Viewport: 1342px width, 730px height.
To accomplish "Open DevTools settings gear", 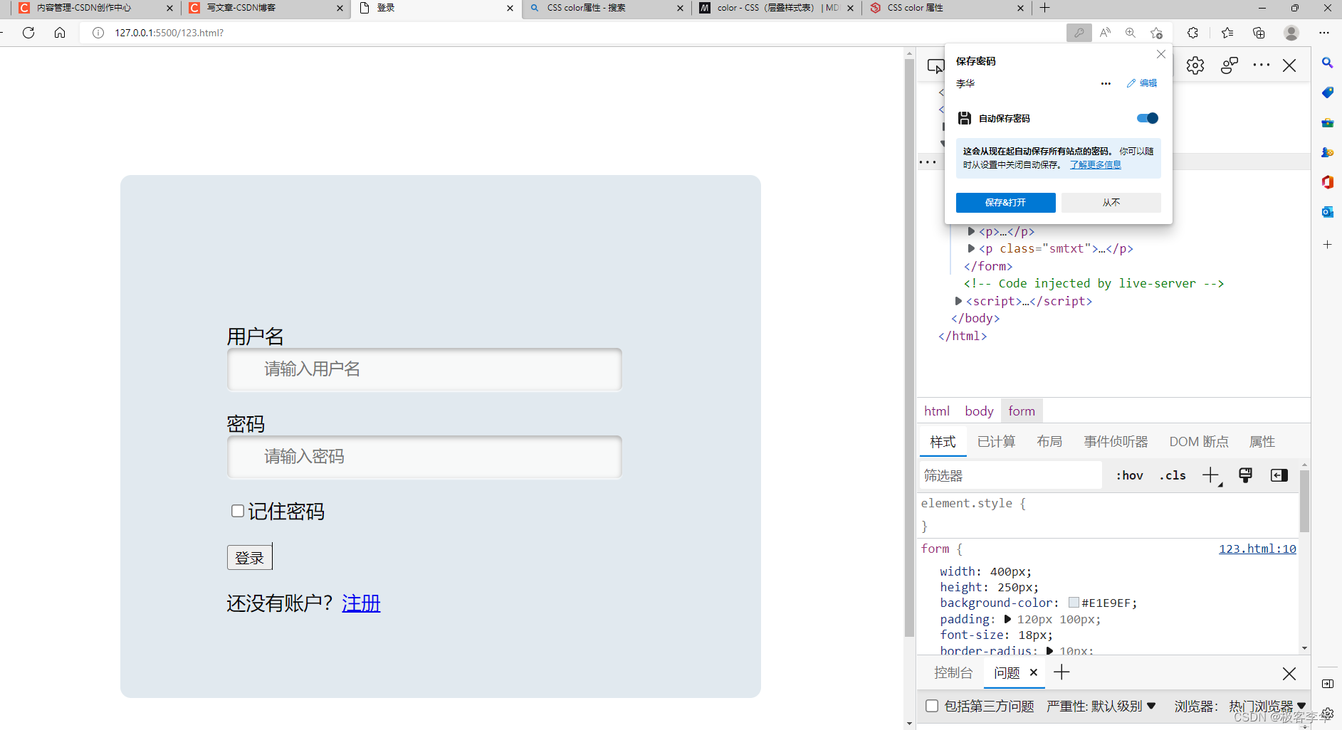I will click(x=1195, y=65).
